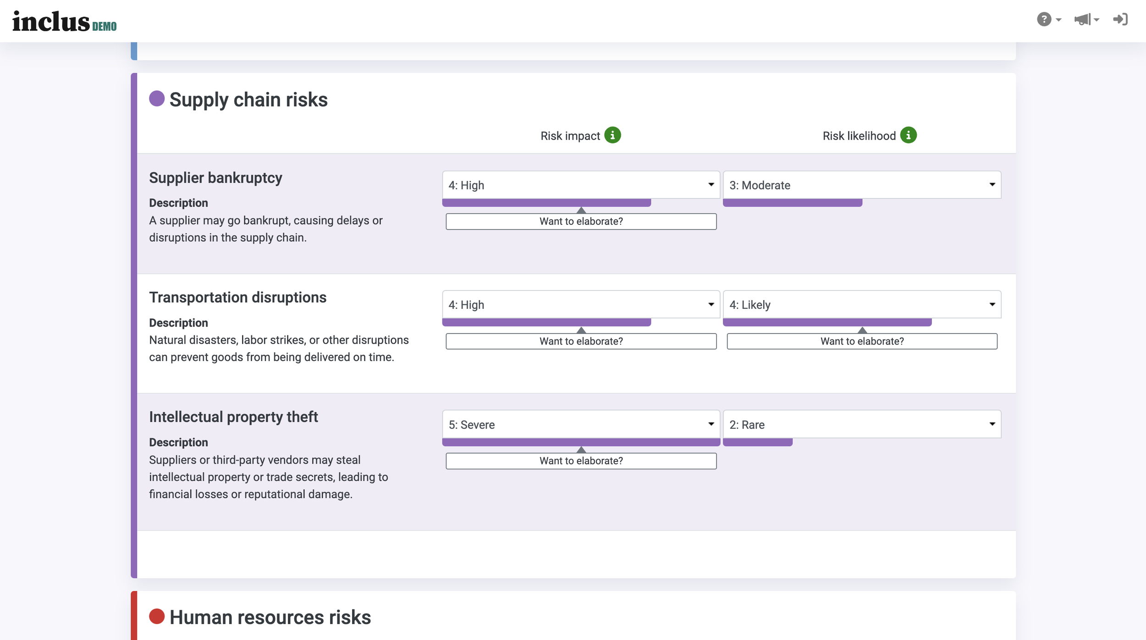Open Intellectual property theft impact dropdown
The image size is (1146, 640).
tap(581, 424)
